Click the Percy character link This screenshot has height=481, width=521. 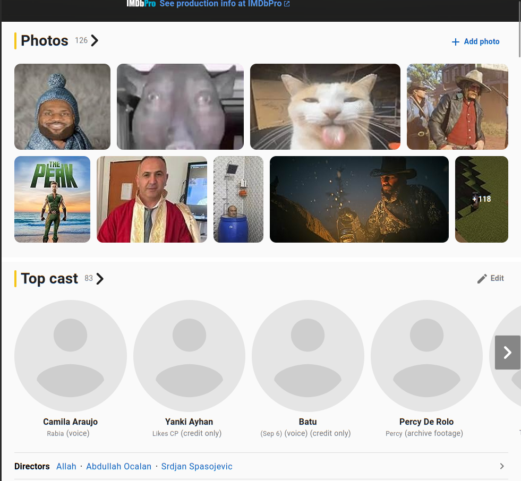(x=394, y=434)
